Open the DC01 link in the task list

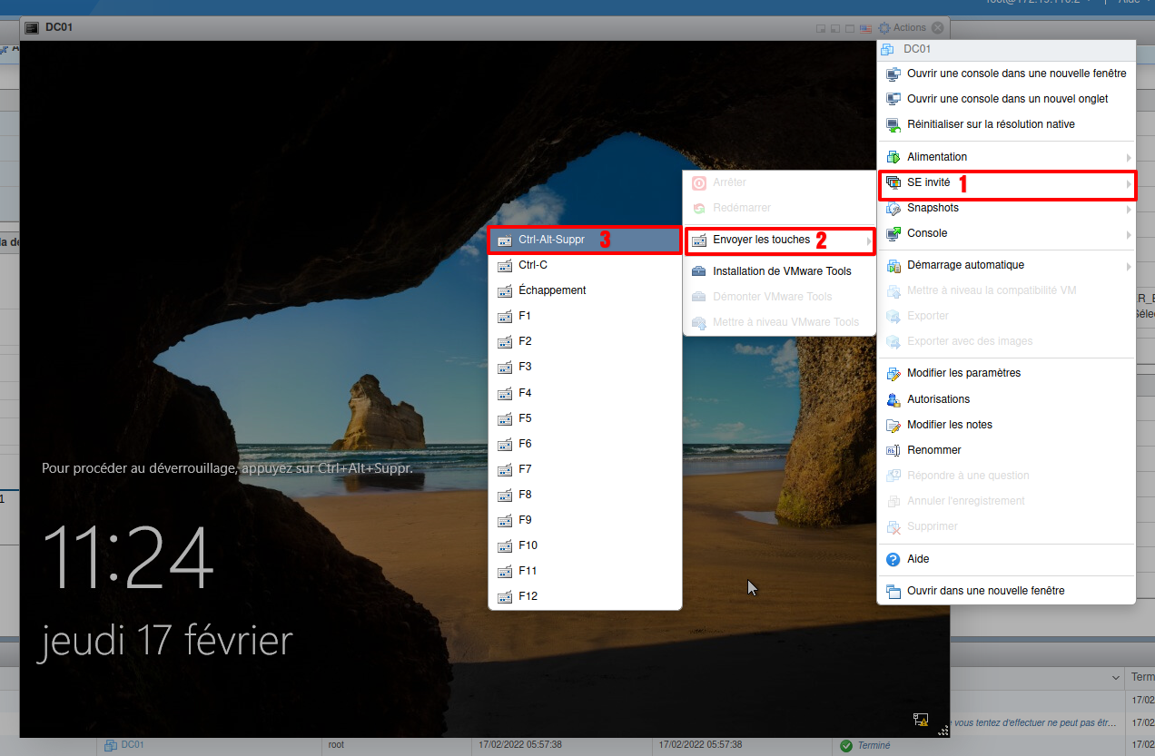click(x=133, y=745)
